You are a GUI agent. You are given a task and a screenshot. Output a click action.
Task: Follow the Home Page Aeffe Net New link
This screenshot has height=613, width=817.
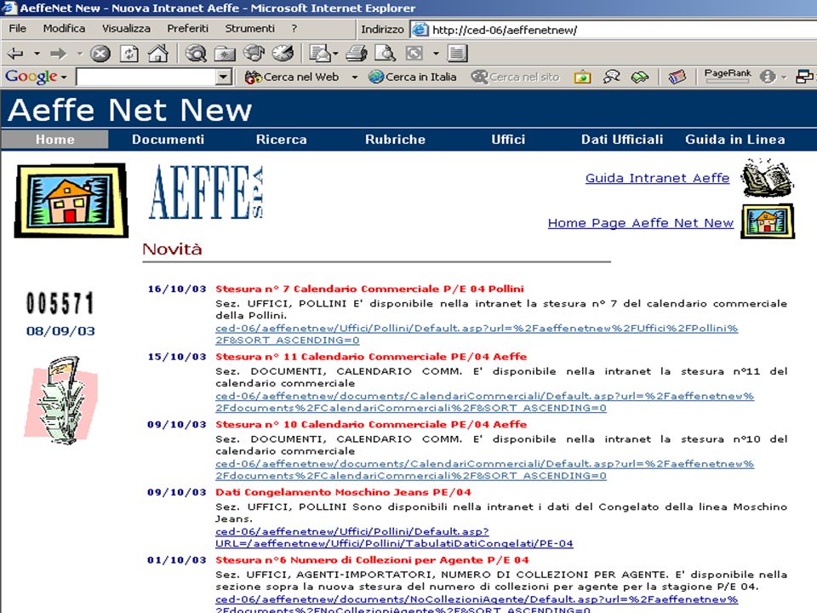point(640,223)
